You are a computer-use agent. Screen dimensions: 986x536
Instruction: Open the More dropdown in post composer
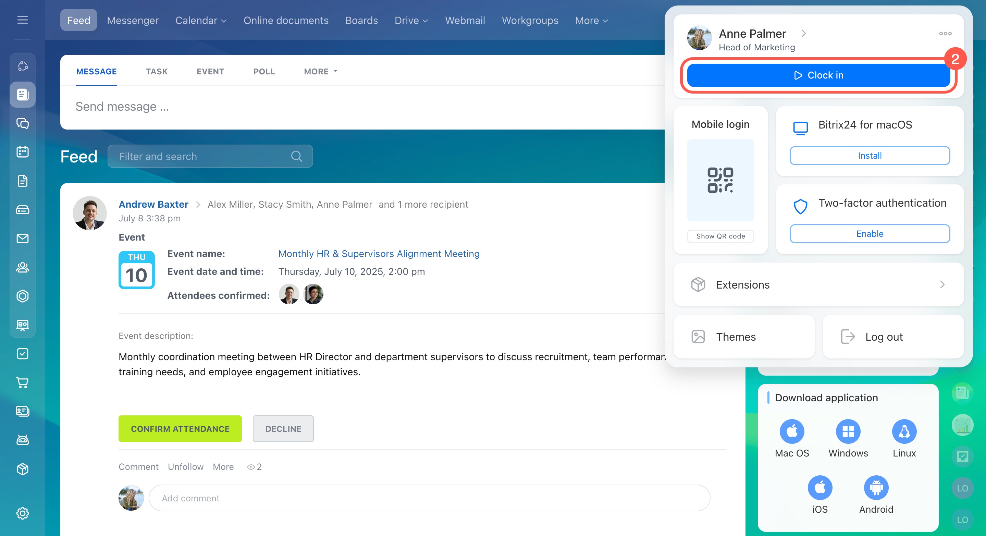tap(320, 72)
